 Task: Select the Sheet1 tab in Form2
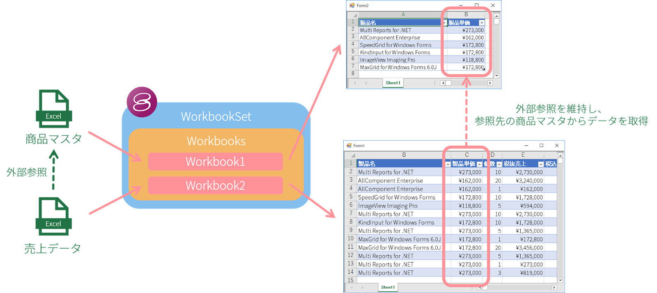coord(393,83)
